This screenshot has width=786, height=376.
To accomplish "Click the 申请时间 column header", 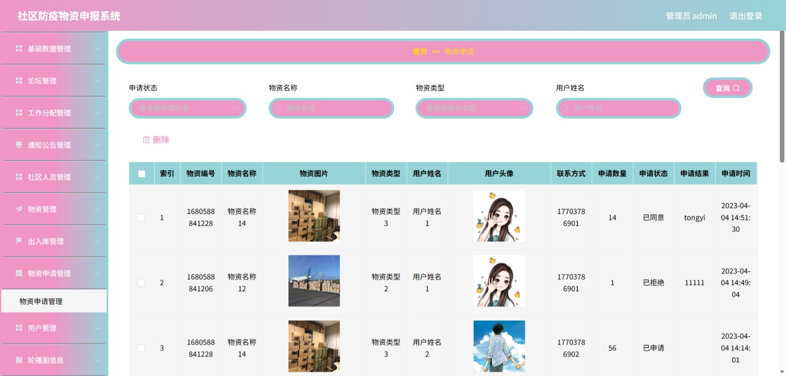I will point(736,174).
